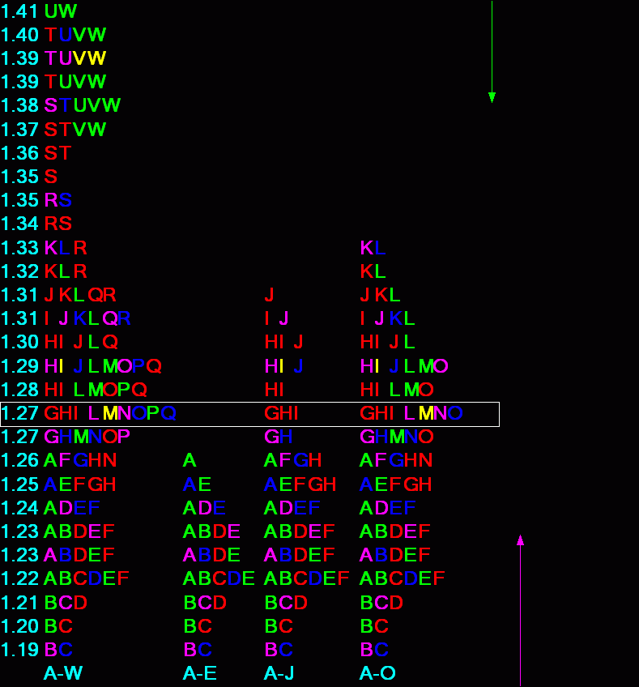
Task: Click the ADE letters in the A-E column
Action: point(204,508)
